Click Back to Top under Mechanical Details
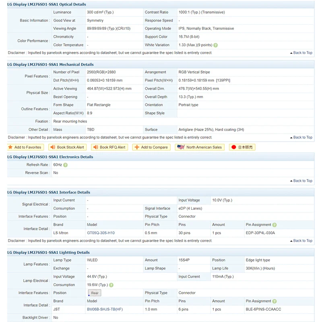The width and height of the screenshot is (322, 322). [301, 137]
